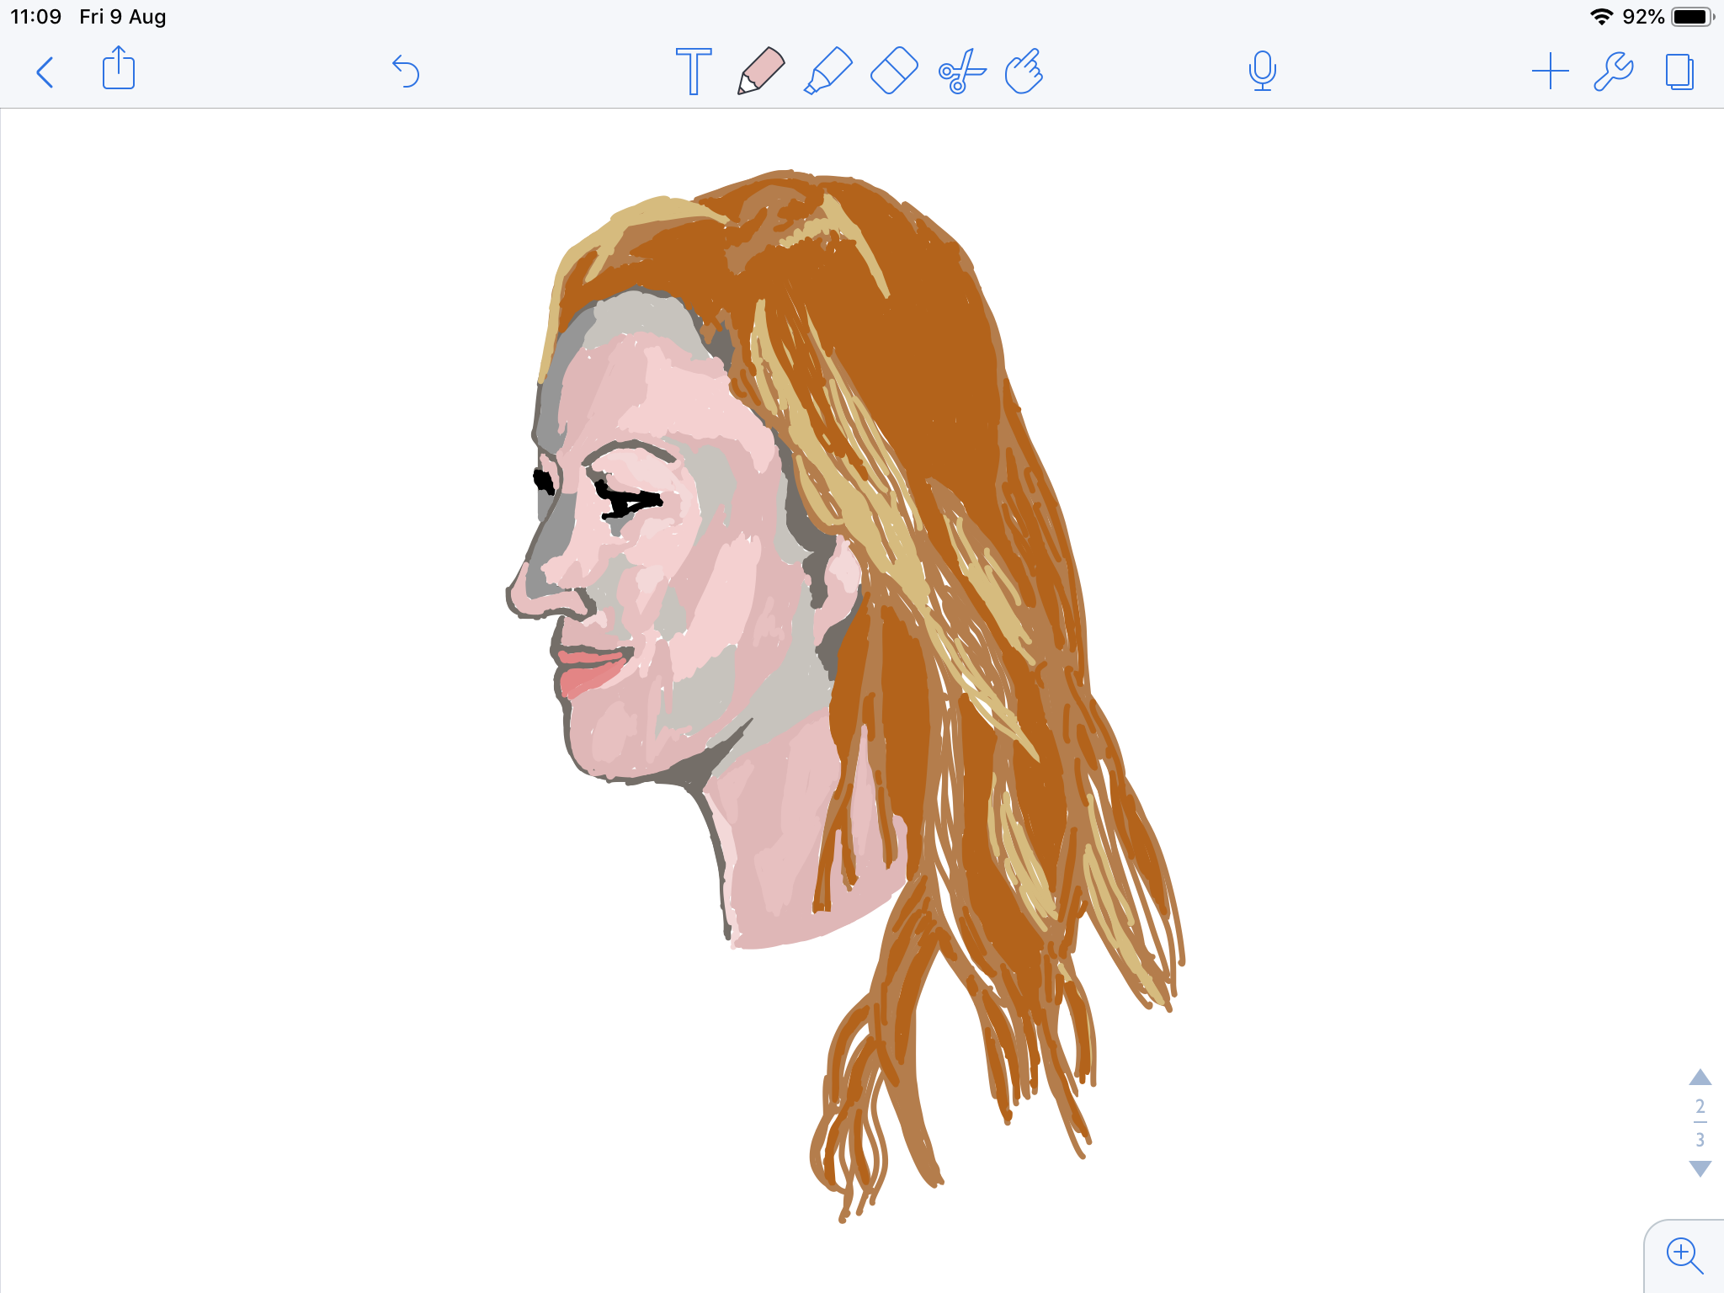This screenshot has width=1724, height=1293.
Task: Go back with the left chevron
Action: [x=46, y=72]
